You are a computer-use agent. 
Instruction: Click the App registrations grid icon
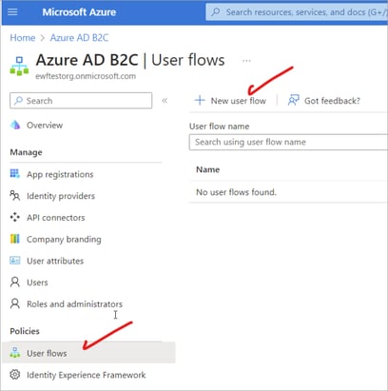coord(14,173)
